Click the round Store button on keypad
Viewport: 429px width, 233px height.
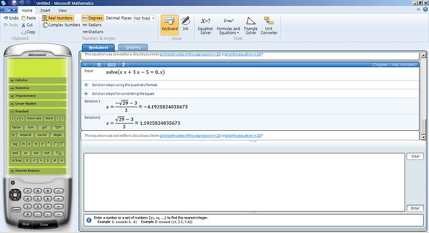(x=15, y=210)
